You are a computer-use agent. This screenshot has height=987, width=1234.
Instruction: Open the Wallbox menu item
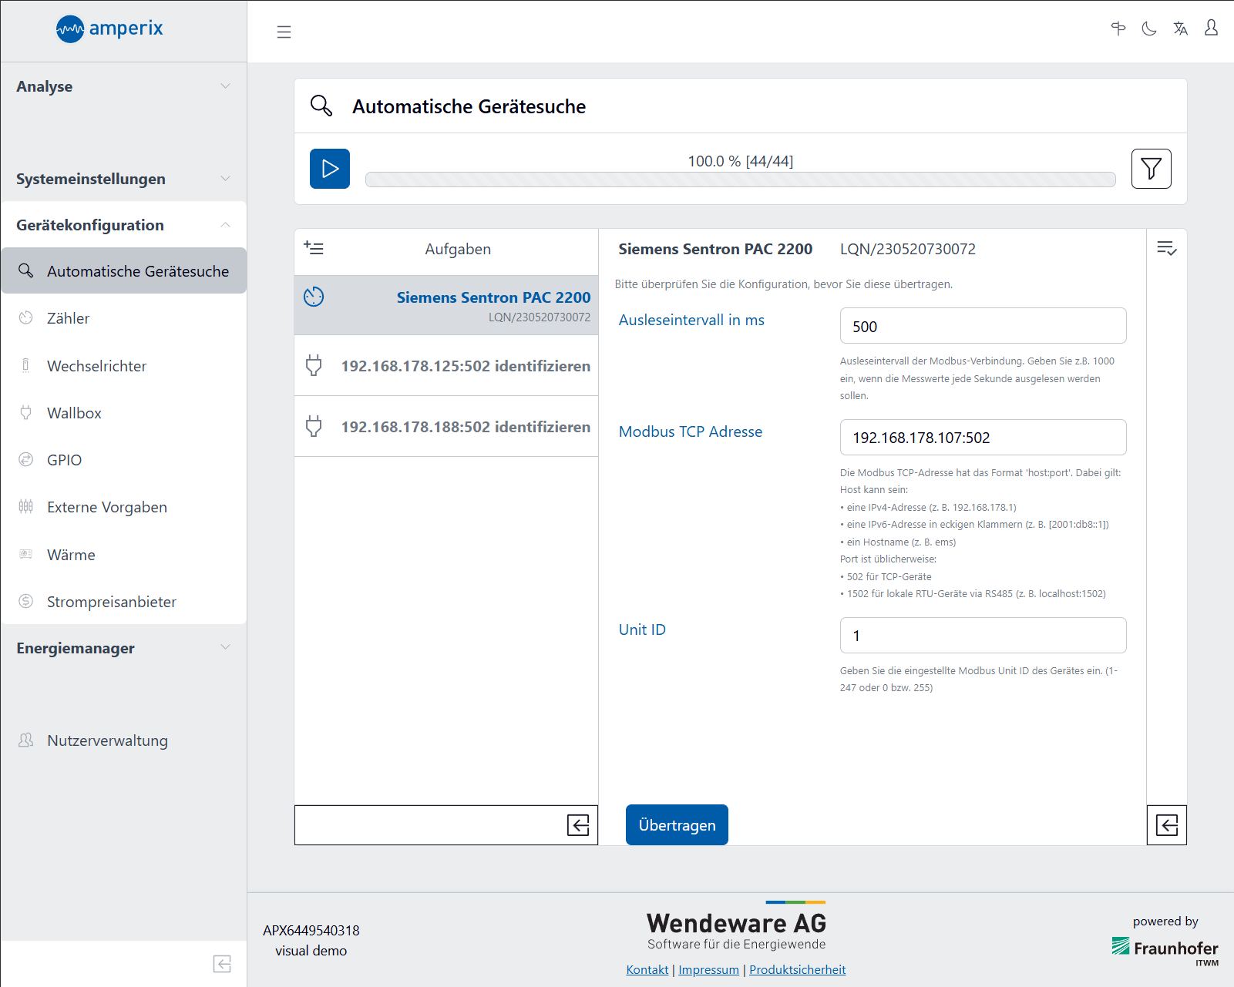coord(74,413)
